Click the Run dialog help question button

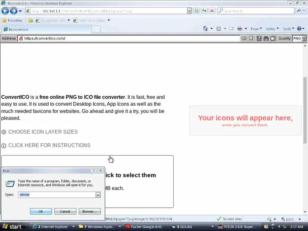coord(94,171)
